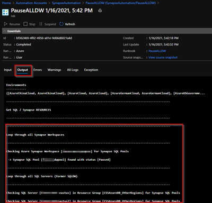Open the PauseALLDW runbook link

click(157, 51)
